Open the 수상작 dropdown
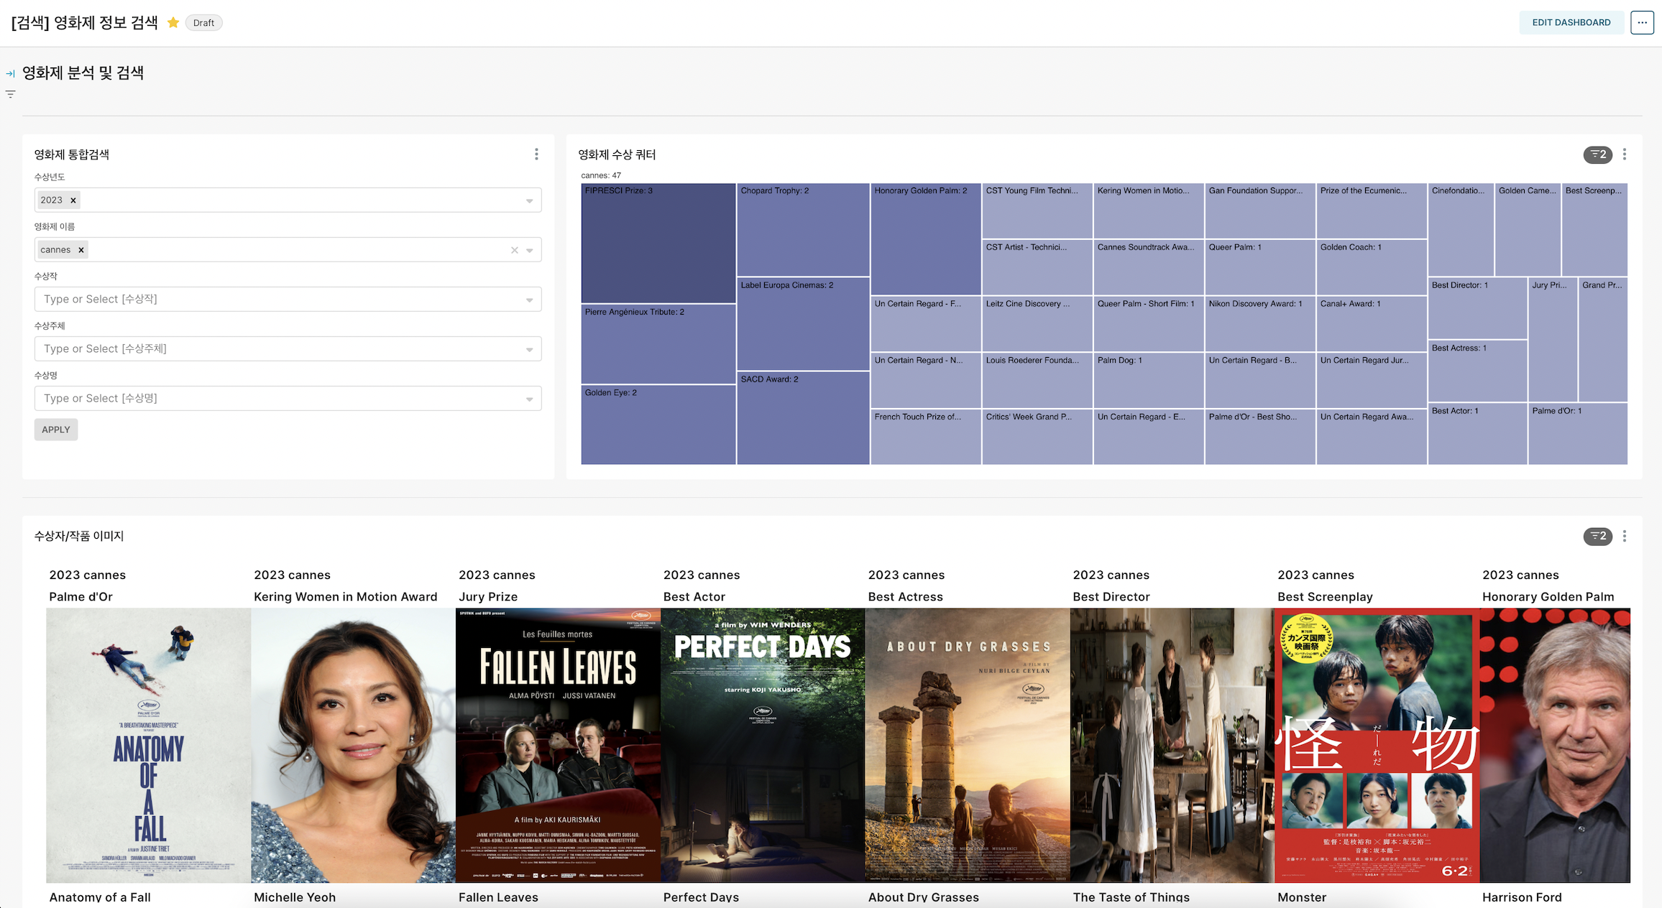Viewport: 1662px width, 908px height. [288, 299]
